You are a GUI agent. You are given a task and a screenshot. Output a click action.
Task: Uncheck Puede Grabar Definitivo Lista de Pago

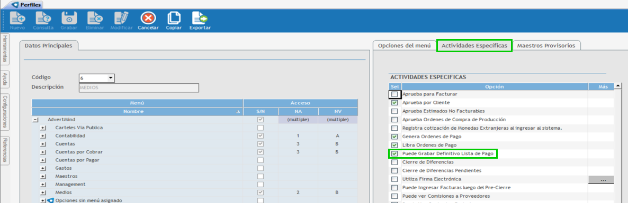pos(395,153)
